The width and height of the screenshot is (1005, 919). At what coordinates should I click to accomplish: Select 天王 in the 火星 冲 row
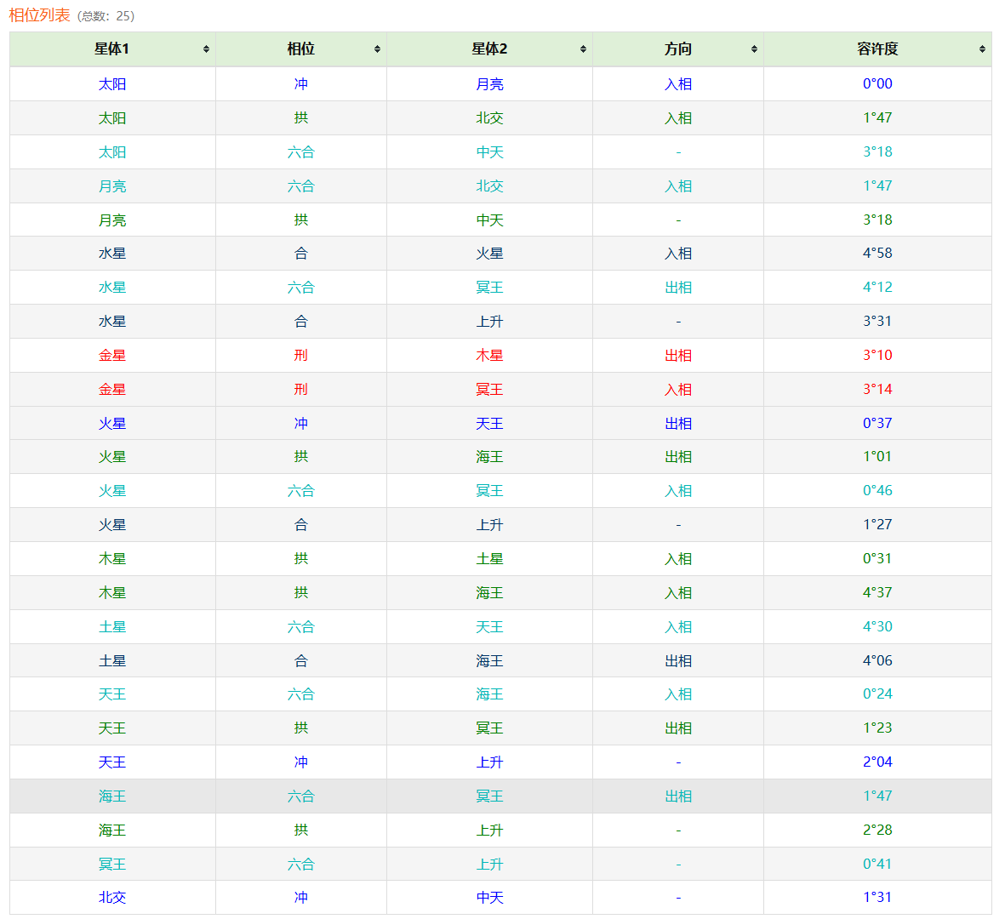coord(489,424)
